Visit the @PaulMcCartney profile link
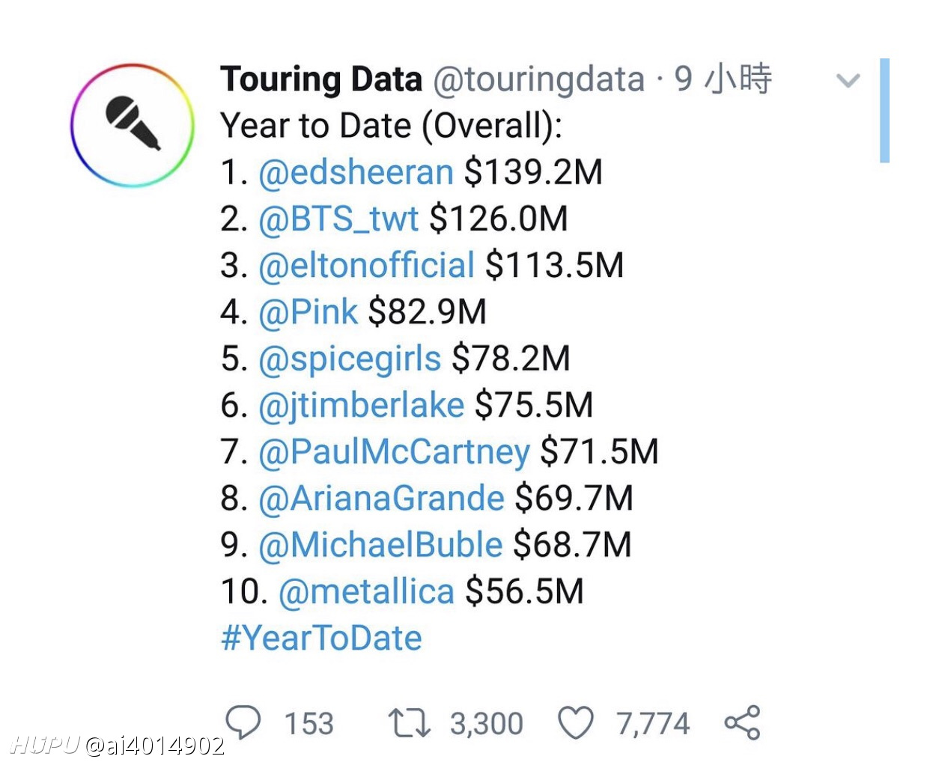The height and width of the screenshot is (765, 930). click(x=394, y=452)
